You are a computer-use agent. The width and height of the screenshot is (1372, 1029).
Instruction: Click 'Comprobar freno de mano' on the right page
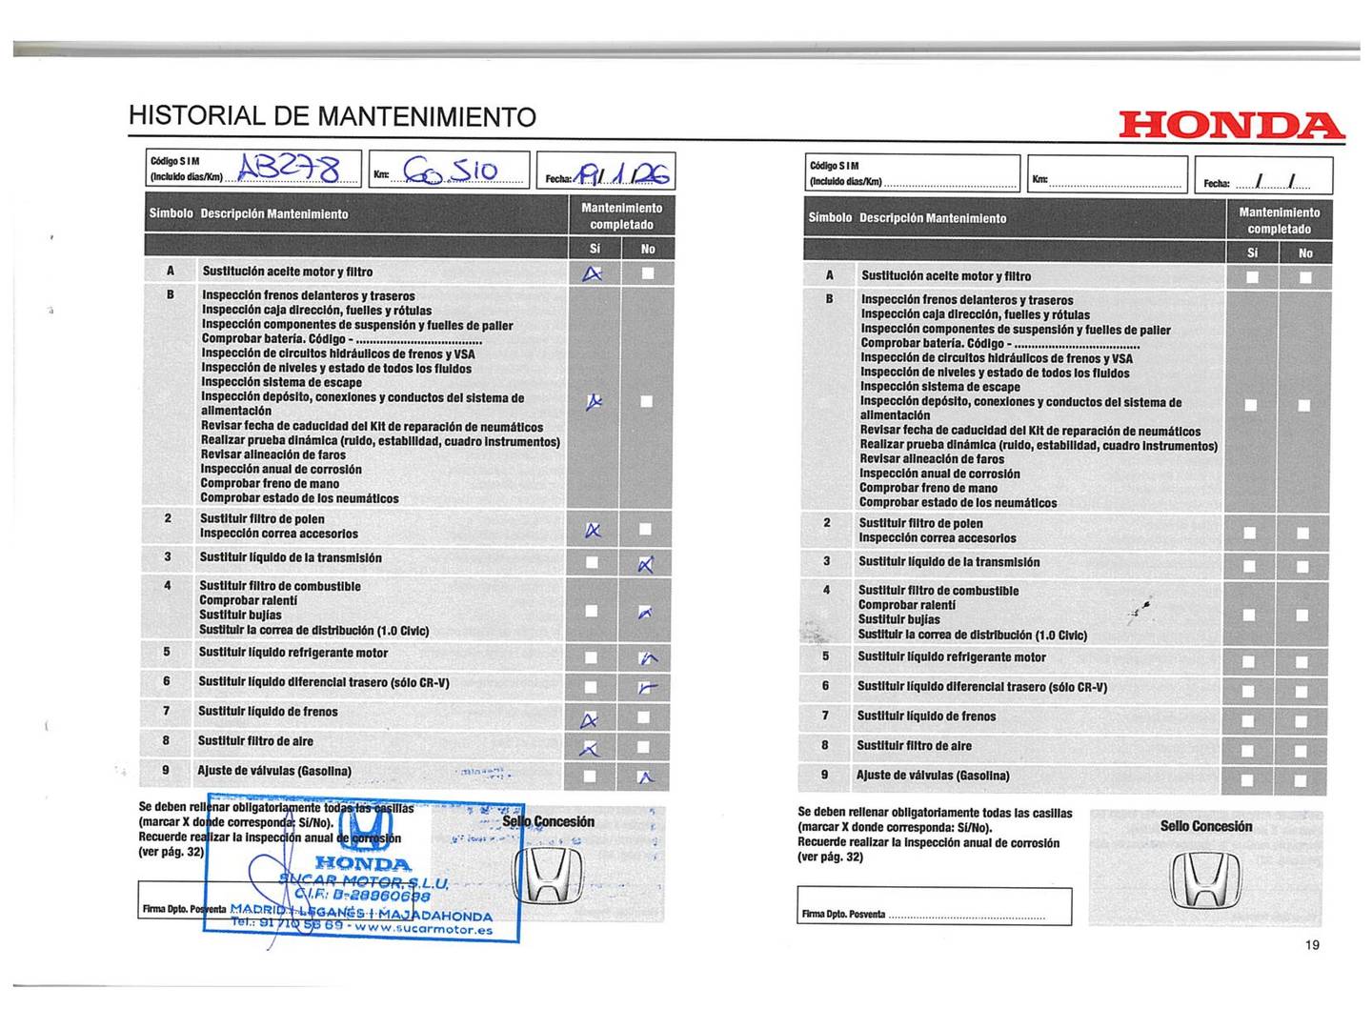point(928,488)
